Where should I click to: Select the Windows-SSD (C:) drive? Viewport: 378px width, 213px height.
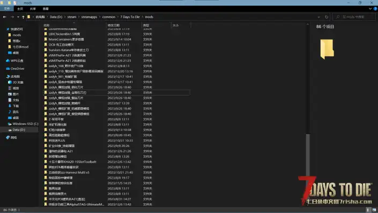[x=23, y=124]
